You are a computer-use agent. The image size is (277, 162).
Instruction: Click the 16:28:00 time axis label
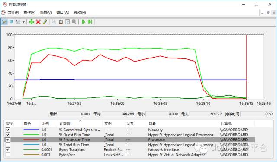tap(117, 104)
